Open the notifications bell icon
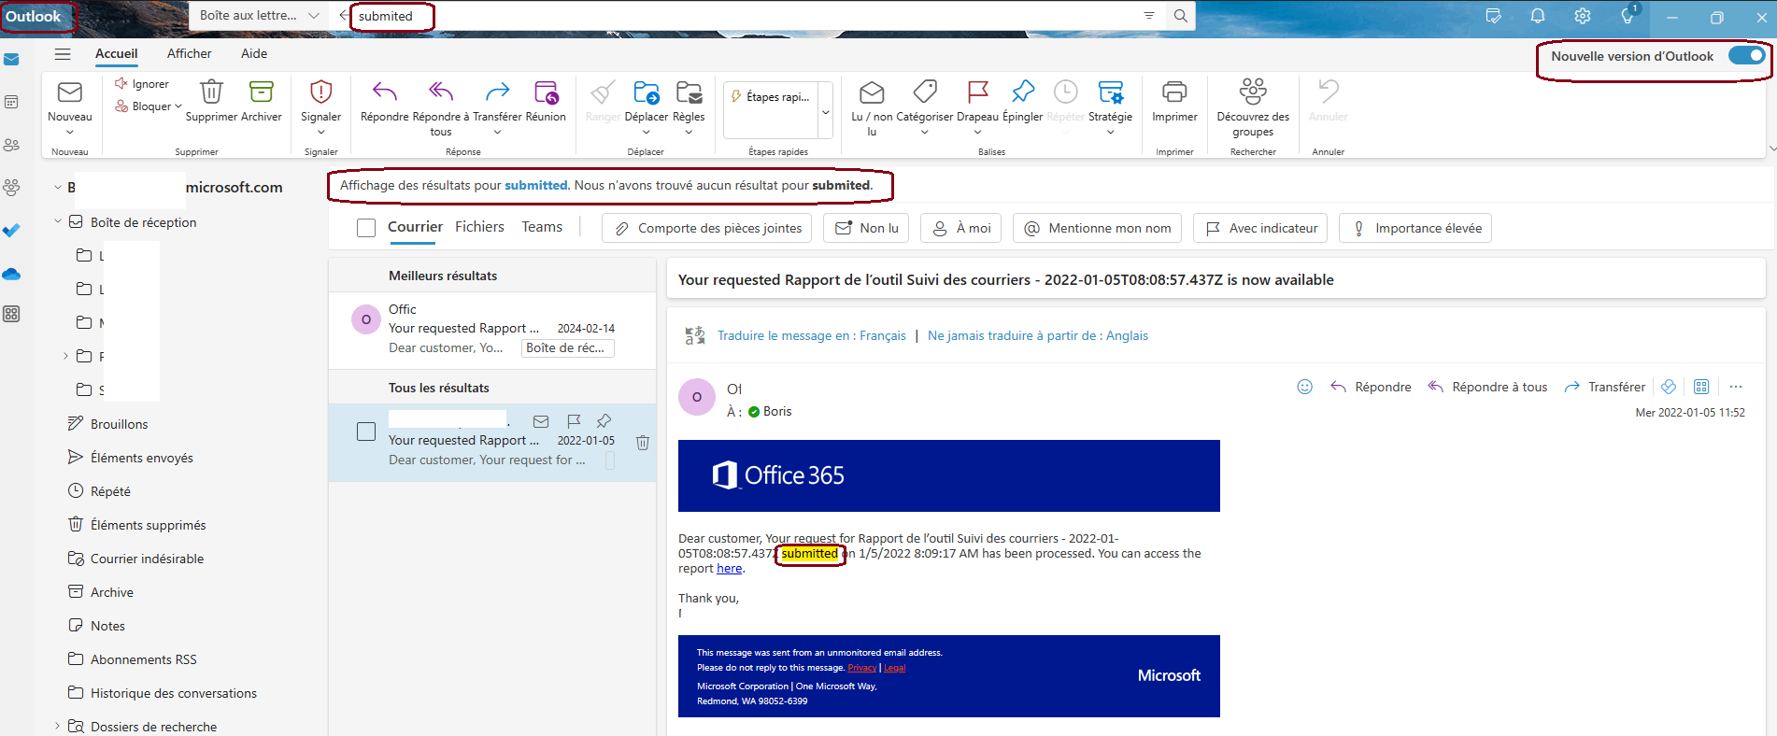Image resolution: width=1777 pixels, height=736 pixels. coord(1538,16)
